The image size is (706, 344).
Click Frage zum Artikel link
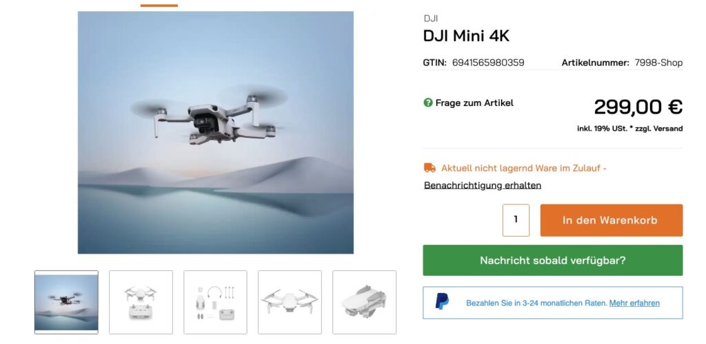[474, 103]
